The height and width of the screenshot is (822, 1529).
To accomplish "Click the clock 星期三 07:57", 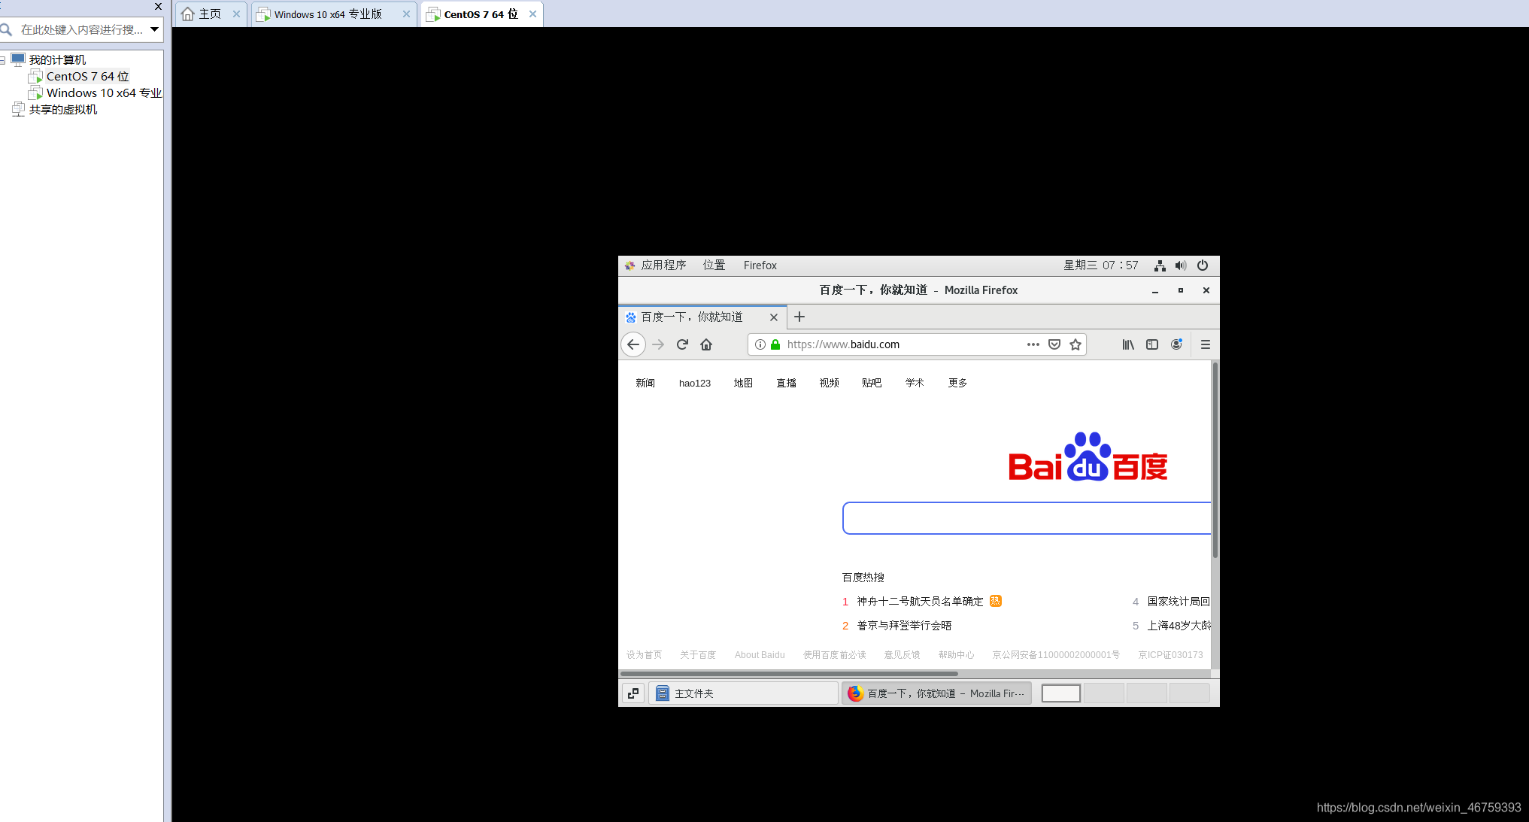I will coord(1100,265).
